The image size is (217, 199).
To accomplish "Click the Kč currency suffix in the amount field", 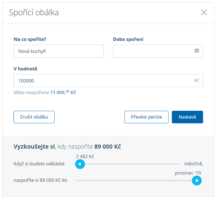I will tap(197, 81).
